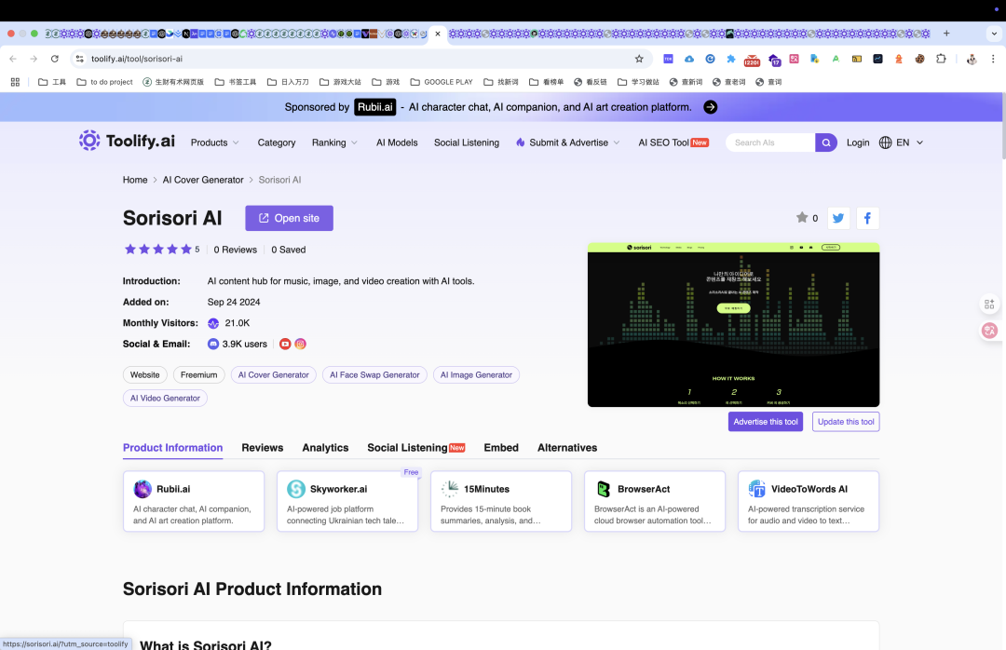Click the AI Face Swap Generator tag
This screenshot has width=1006, height=650.
pos(374,374)
